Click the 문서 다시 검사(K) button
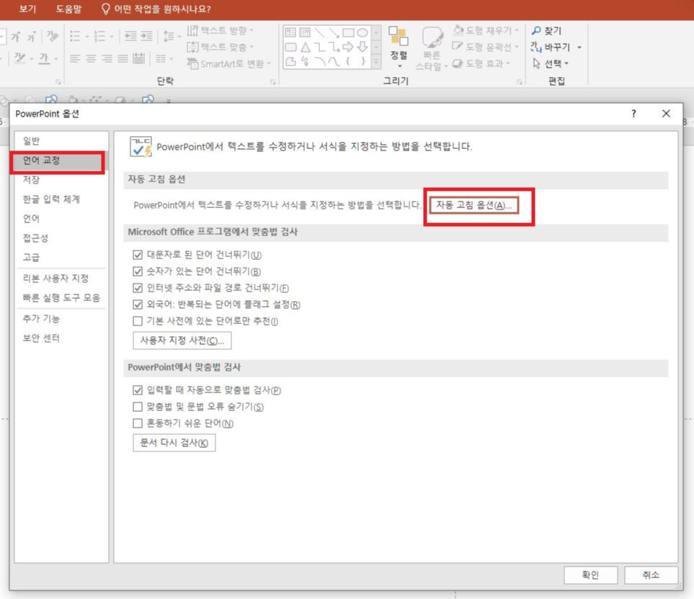The image size is (694, 599). point(174,443)
